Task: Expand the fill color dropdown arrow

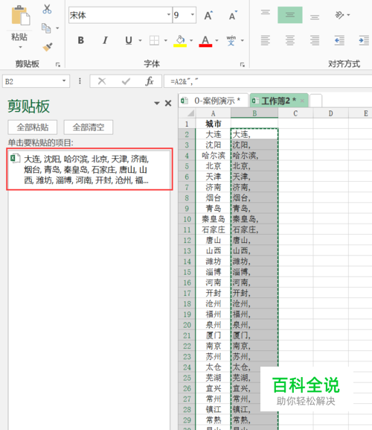Action: pos(191,40)
